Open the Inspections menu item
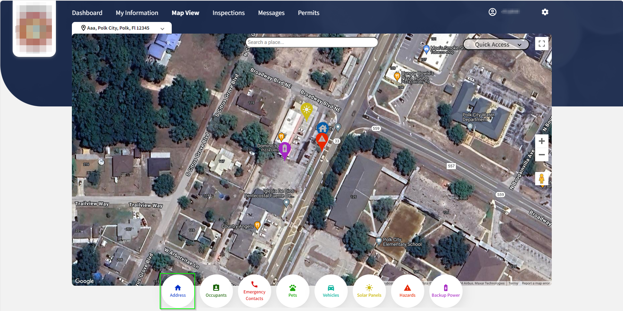 pos(229,13)
